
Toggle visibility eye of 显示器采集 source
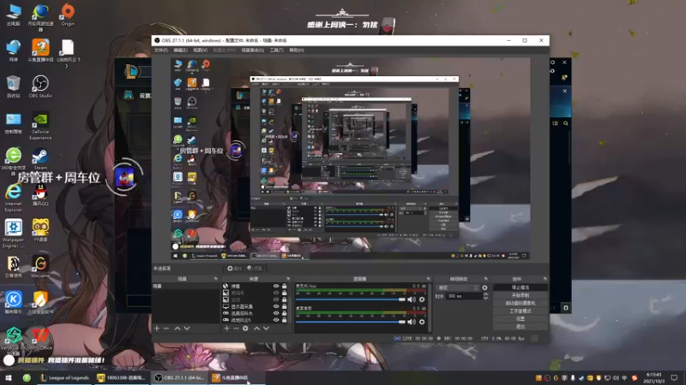276,306
